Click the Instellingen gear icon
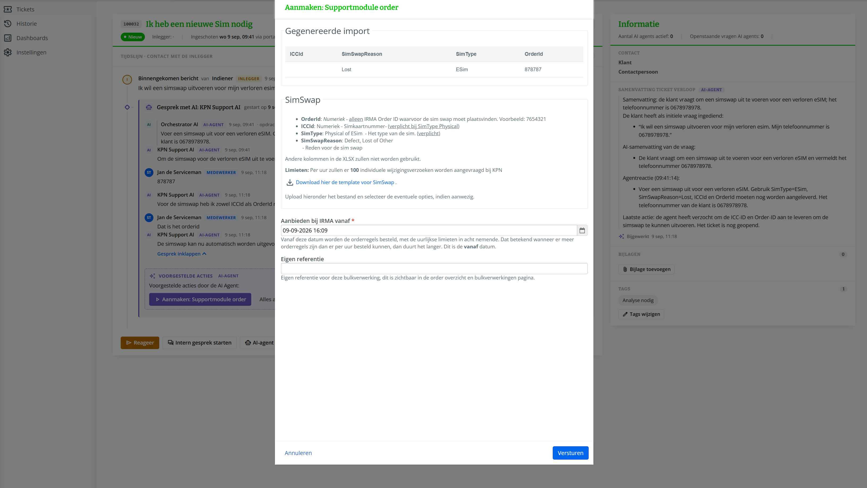 [x=8, y=52]
